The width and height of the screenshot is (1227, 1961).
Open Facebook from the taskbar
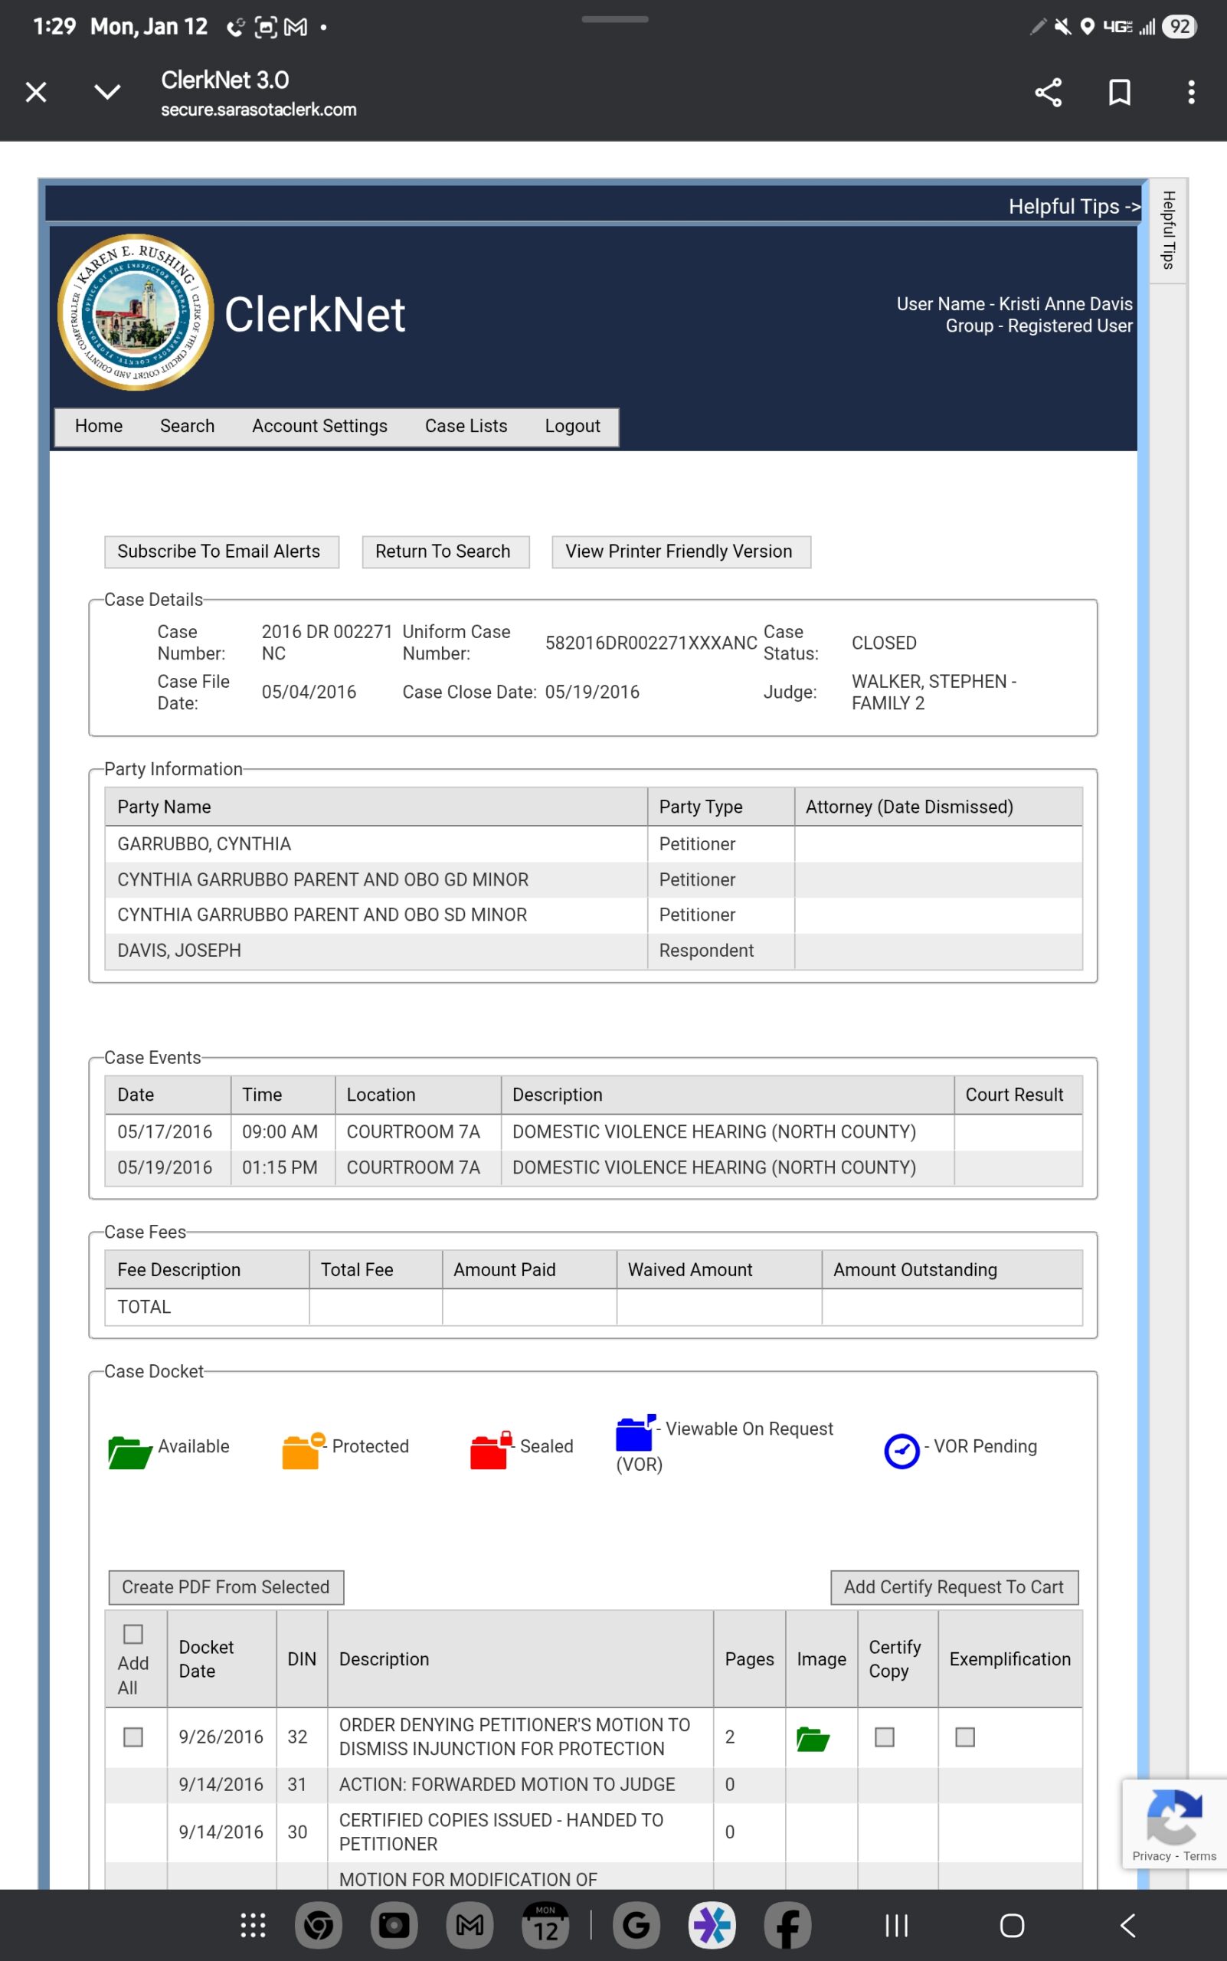787,1924
